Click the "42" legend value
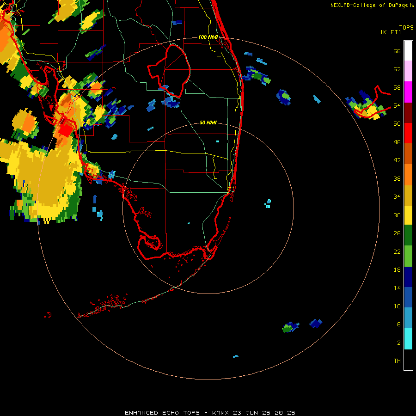 click(x=397, y=160)
